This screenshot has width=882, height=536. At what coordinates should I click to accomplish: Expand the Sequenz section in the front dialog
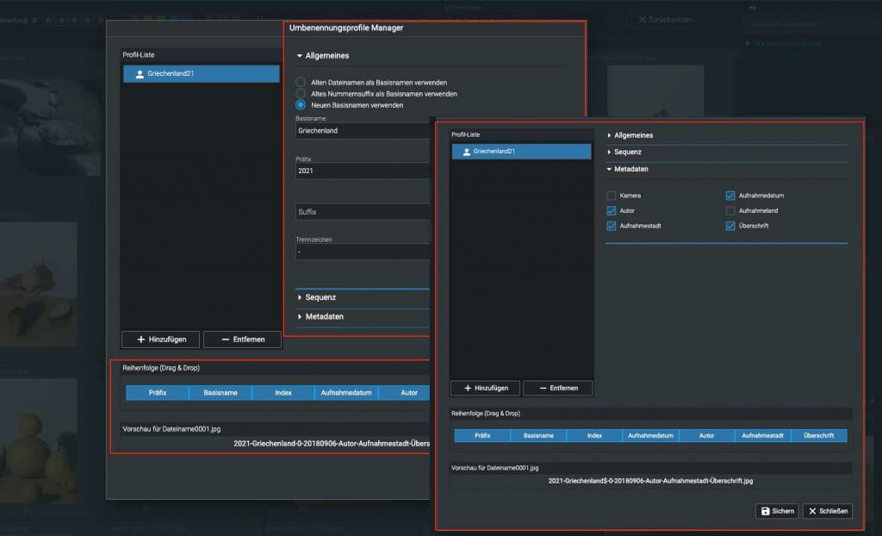point(610,152)
